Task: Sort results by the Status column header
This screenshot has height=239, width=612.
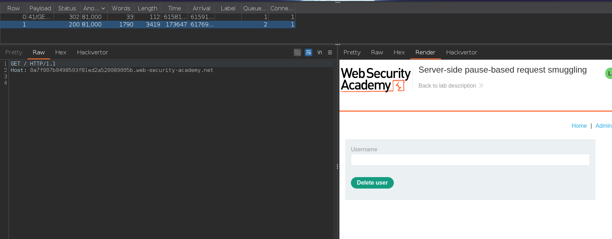Action: click(x=67, y=8)
